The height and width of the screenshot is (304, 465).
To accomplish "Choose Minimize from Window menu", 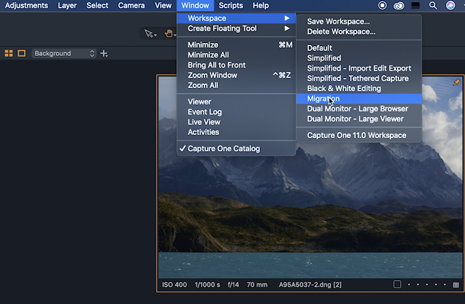I will (x=236, y=45).
